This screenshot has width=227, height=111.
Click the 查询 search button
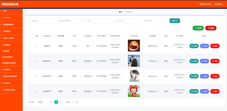175,21
